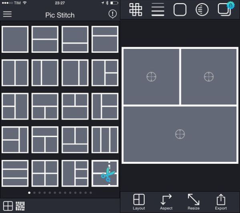The height and width of the screenshot is (213, 240).
Task: Add photo to top-right collage frame
Action: (x=209, y=76)
